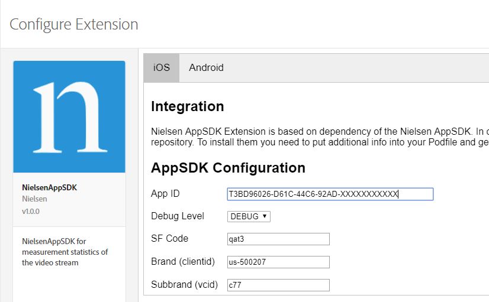The width and height of the screenshot is (489, 302).
Task: Switch to the Android tab
Action: [206, 68]
